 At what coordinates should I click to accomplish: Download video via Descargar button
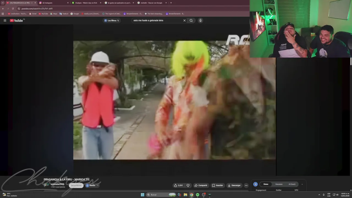click(x=234, y=185)
